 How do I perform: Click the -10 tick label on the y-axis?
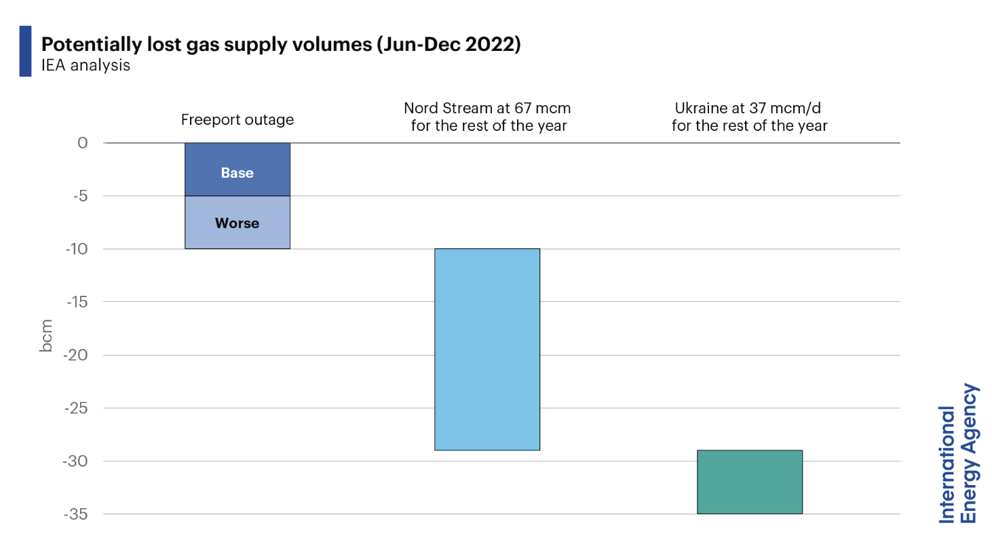[x=77, y=249]
